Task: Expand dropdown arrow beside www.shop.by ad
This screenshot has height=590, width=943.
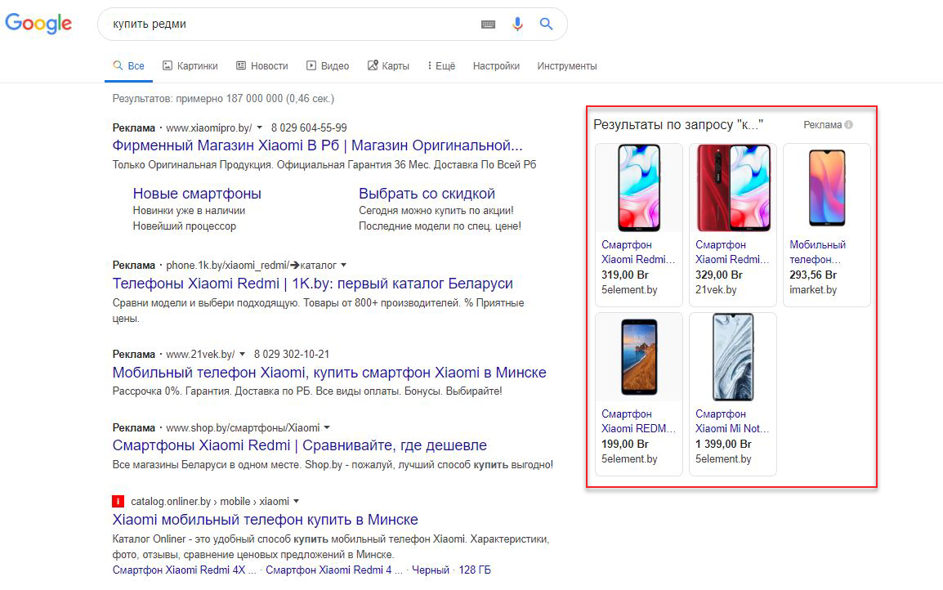Action: point(327,428)
